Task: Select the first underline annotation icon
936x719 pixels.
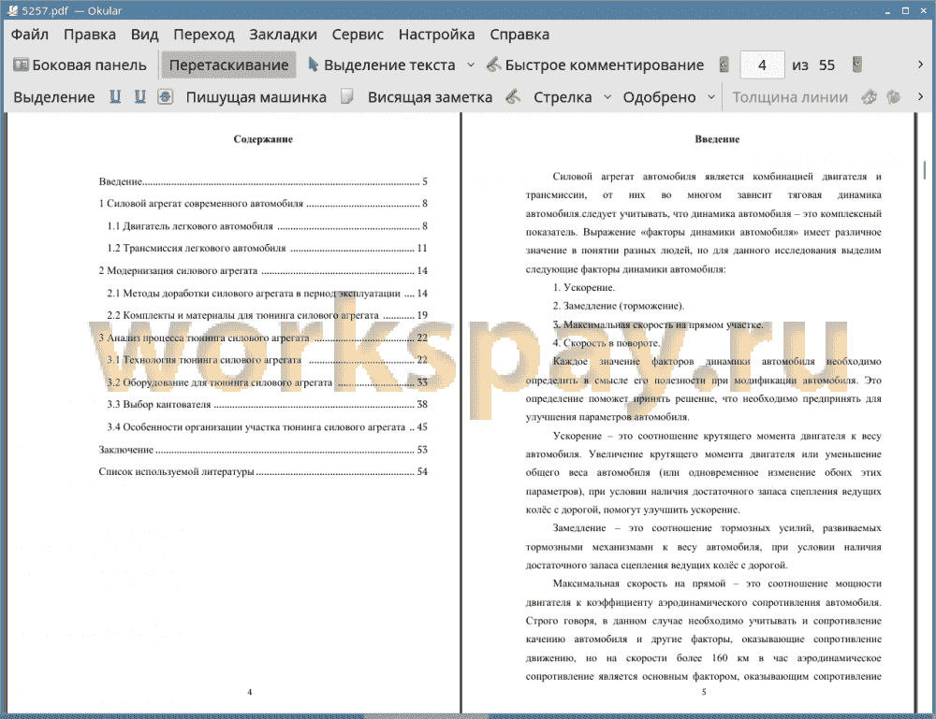Action: [x=115, y=96]
